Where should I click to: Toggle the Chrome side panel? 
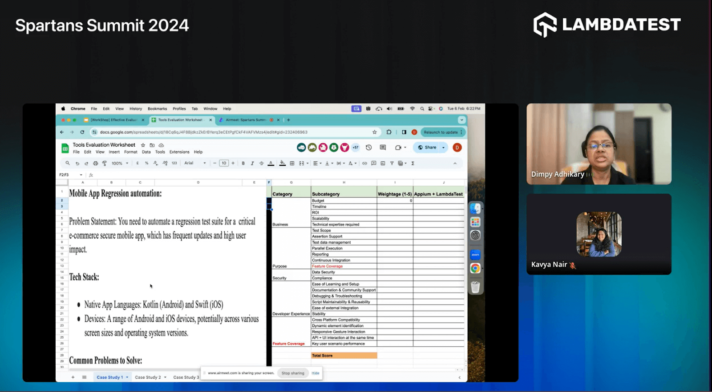click(404, 132)
